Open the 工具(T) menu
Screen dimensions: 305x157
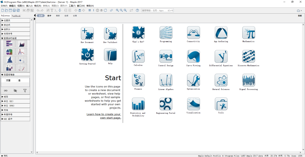click(x=72, y=6)
